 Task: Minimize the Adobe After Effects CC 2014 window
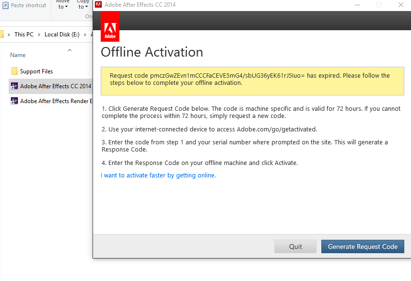[x=357, y=5]
